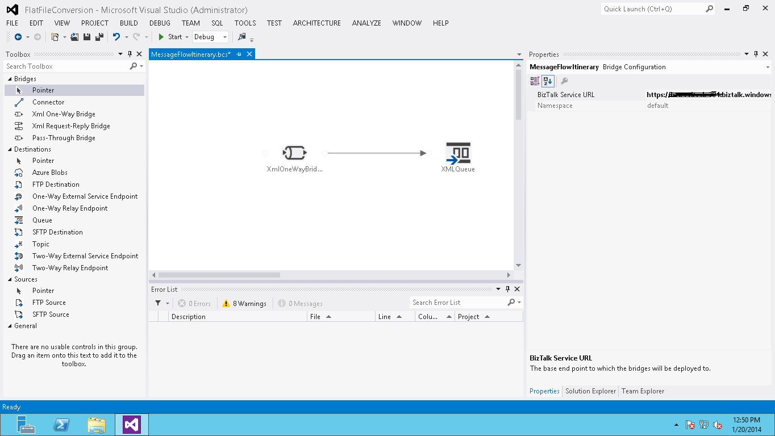Viewport: 775px width, 436px height.
Task: Click the New Project toolbar icon
Action: pos(55,37)
